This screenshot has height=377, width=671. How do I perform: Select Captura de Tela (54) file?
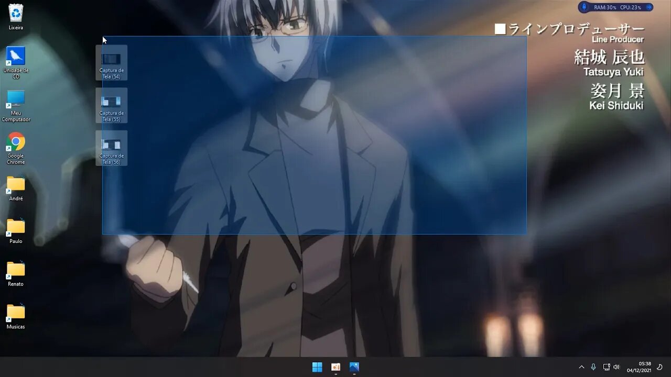click(111, 63)
